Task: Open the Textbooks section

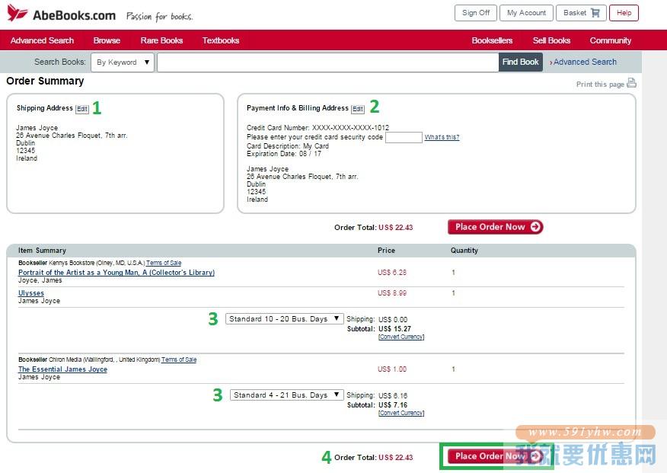Action: click(x=221, y=40)
